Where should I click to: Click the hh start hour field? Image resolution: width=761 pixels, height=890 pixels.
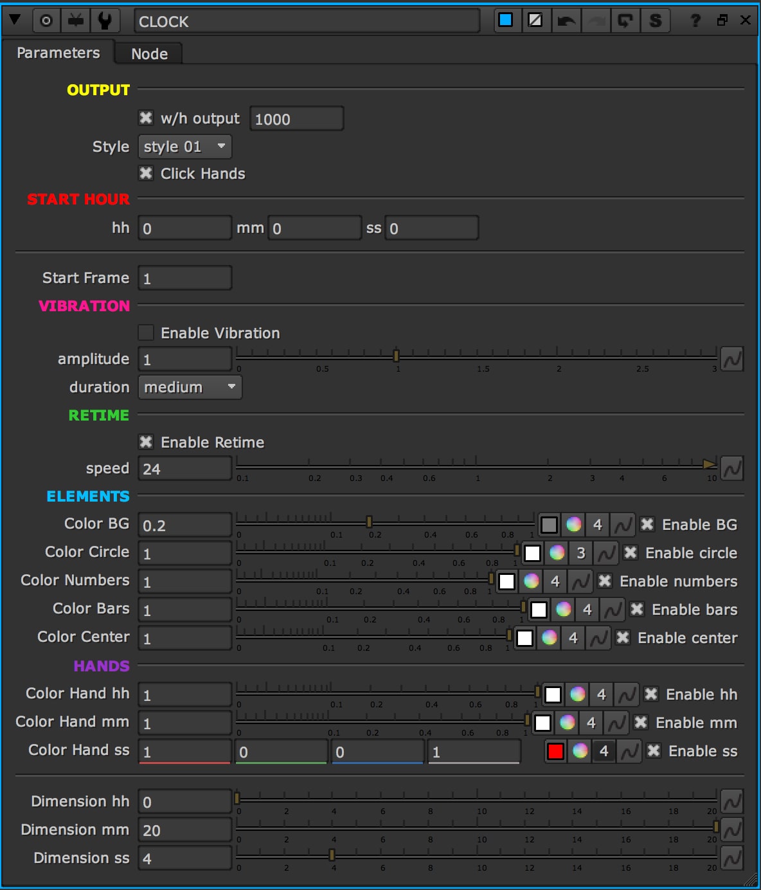pyautogui.click(x=184, y=228)
